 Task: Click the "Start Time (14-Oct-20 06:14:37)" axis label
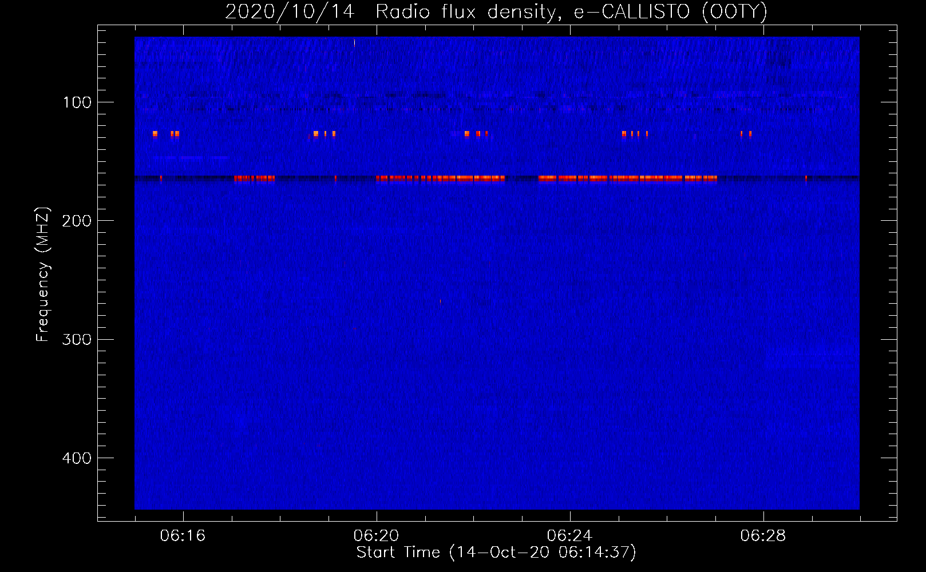[x=496, y=553]
